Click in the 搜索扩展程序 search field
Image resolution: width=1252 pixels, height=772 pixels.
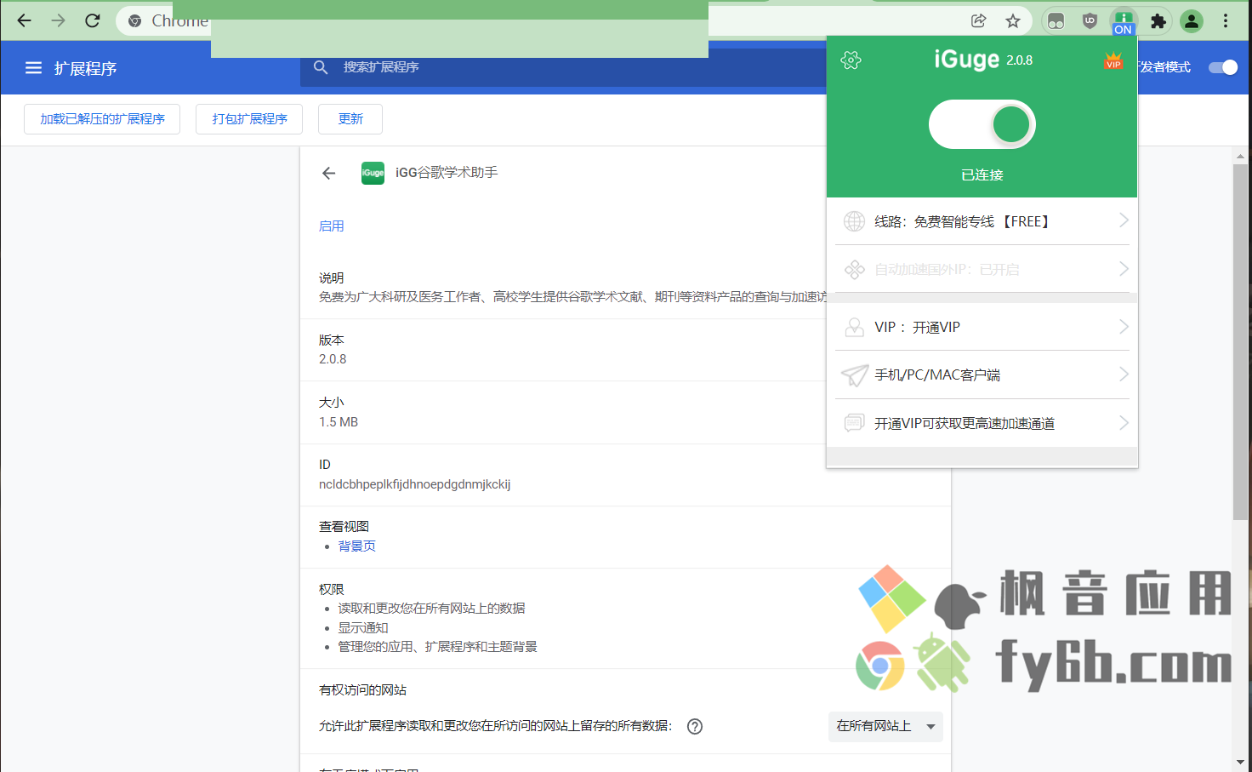(563, 67)
